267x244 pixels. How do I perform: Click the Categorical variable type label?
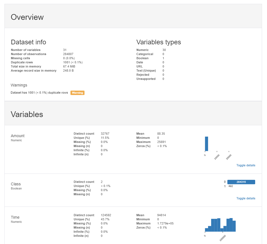point(145,54)
